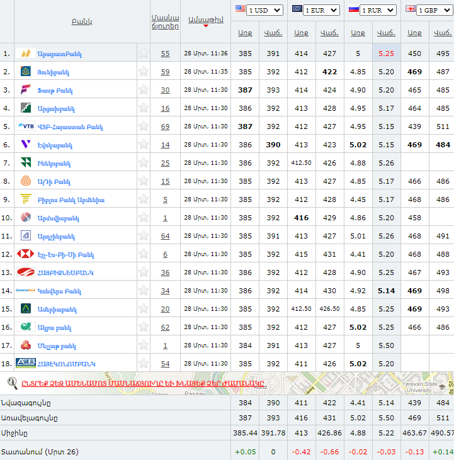Sort by RUR Վաճ. column
Image resolution: width=454 pixels, height=460 pixels.
tap(386, 33)
